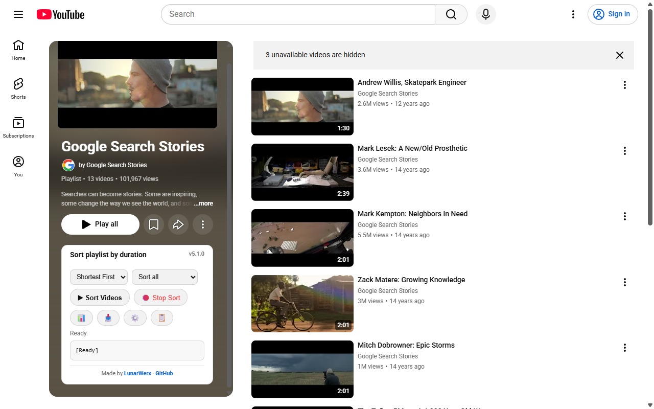Open the LunarWerx link

(137, 374)
